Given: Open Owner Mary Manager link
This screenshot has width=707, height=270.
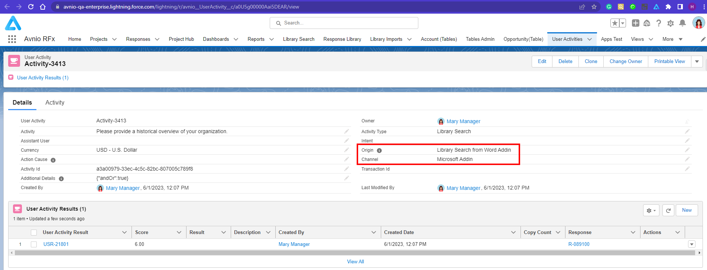Looking at the screenshot, I should click(x=463, y=121).
